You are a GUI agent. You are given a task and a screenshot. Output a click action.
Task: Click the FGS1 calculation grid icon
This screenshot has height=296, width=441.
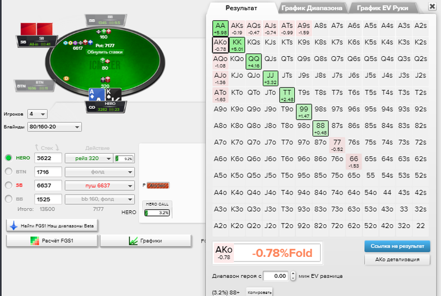click(x=35, y=241)
